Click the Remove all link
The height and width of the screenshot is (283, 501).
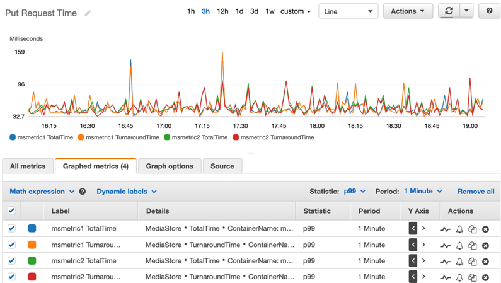click(476, 192)
